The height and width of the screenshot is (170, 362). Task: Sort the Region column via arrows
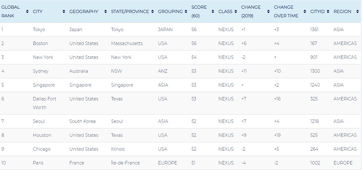[357, 12]
